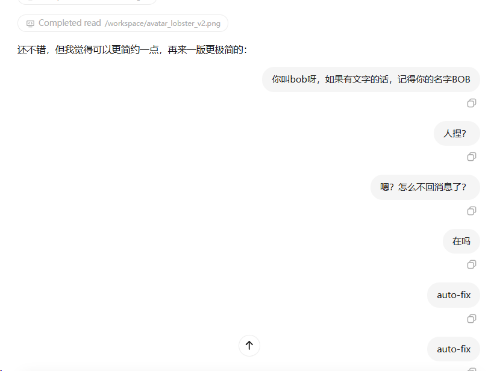Copy the message mentioning name BOB
Image resolution: width=494 pixels, height=371 pixels.
tap(471, 103)
